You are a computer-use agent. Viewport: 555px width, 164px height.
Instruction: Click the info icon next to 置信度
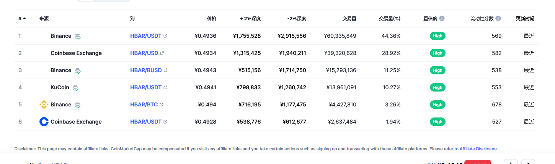tap(442, 18)
